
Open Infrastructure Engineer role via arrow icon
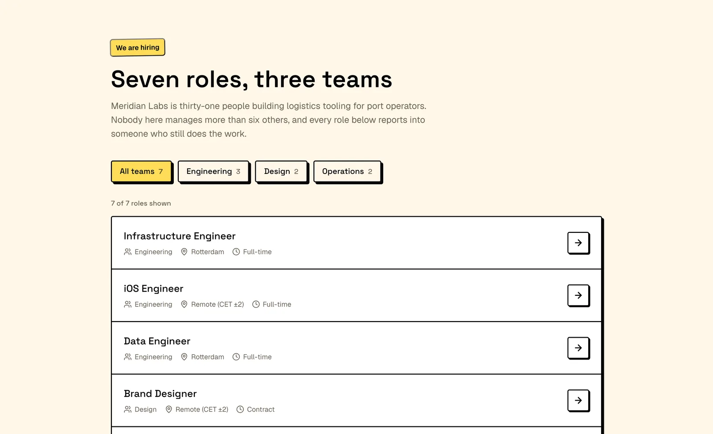tap(578, 243)
